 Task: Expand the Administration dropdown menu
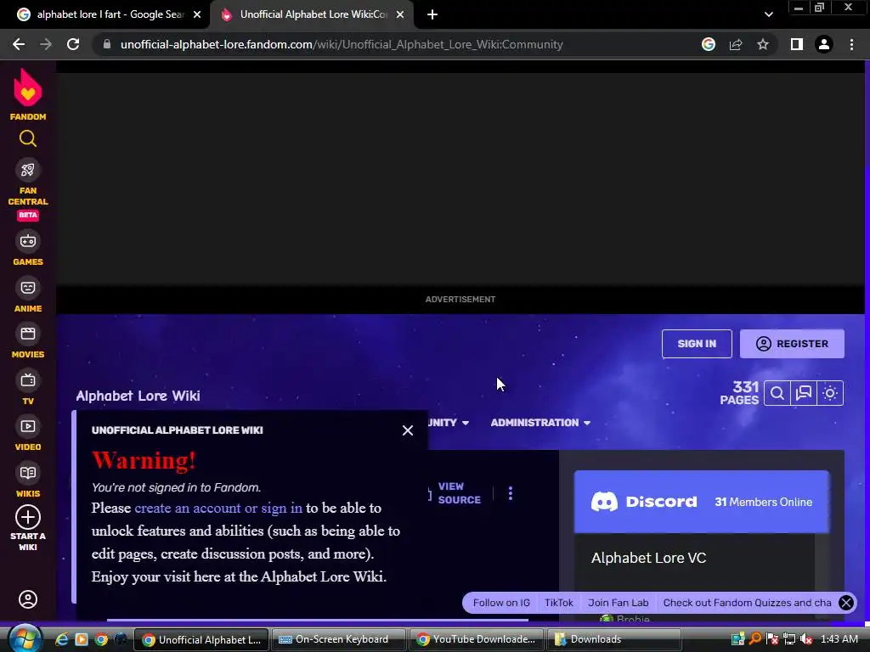[540, 423]
